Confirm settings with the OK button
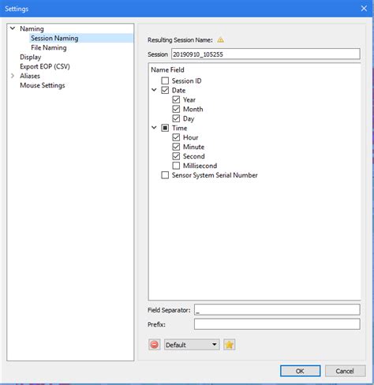Screen dimensions: 374x385 coord(300,371)
